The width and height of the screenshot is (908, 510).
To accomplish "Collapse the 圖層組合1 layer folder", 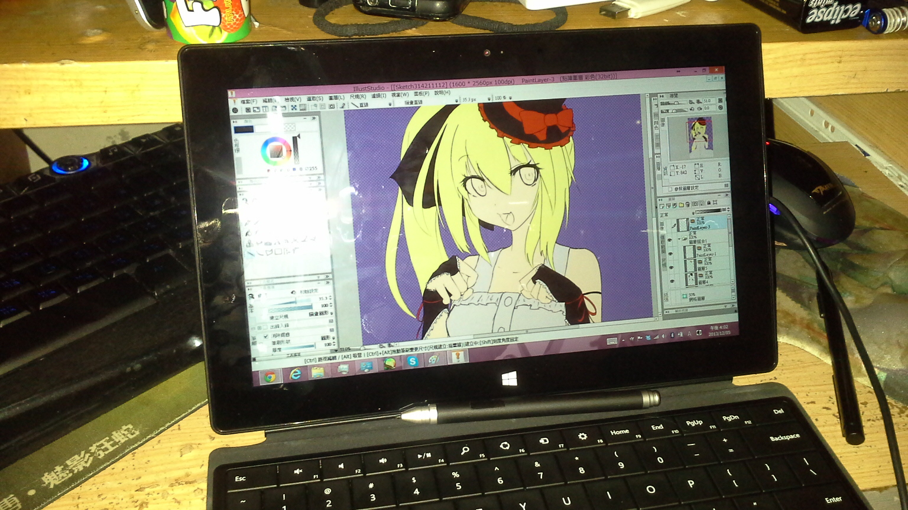I will (x=679, y=238).
